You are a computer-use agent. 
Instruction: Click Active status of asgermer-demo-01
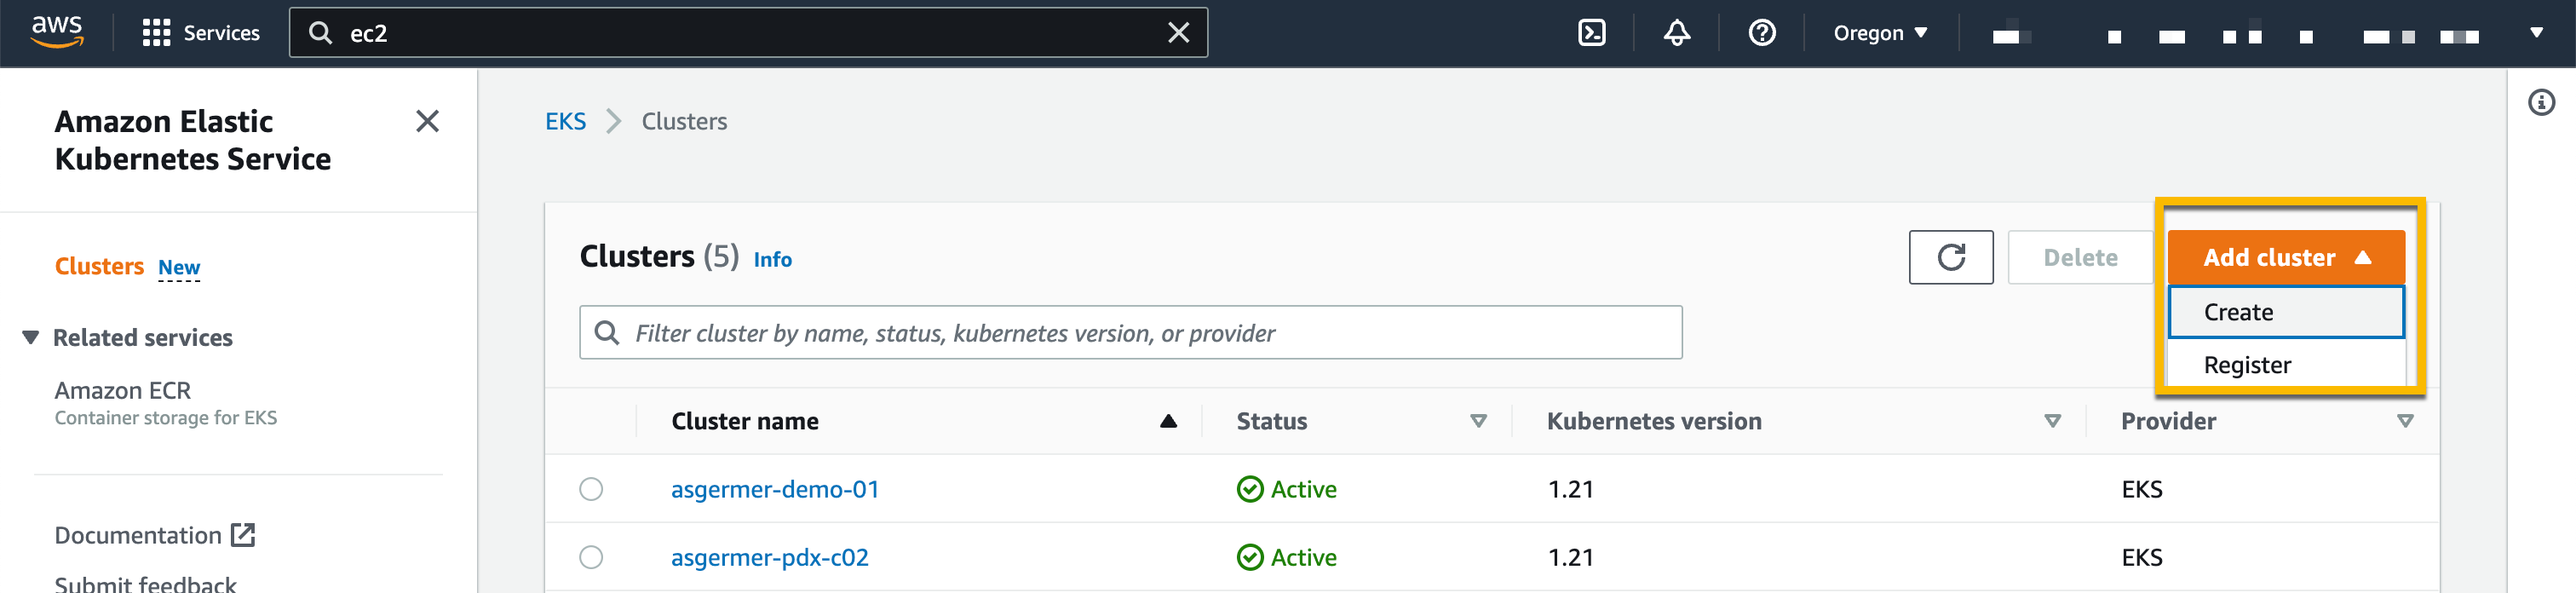tap(1286, 489)
